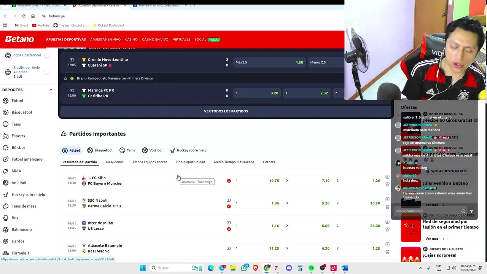Click red SC icon for Köln match

point(229,181)
